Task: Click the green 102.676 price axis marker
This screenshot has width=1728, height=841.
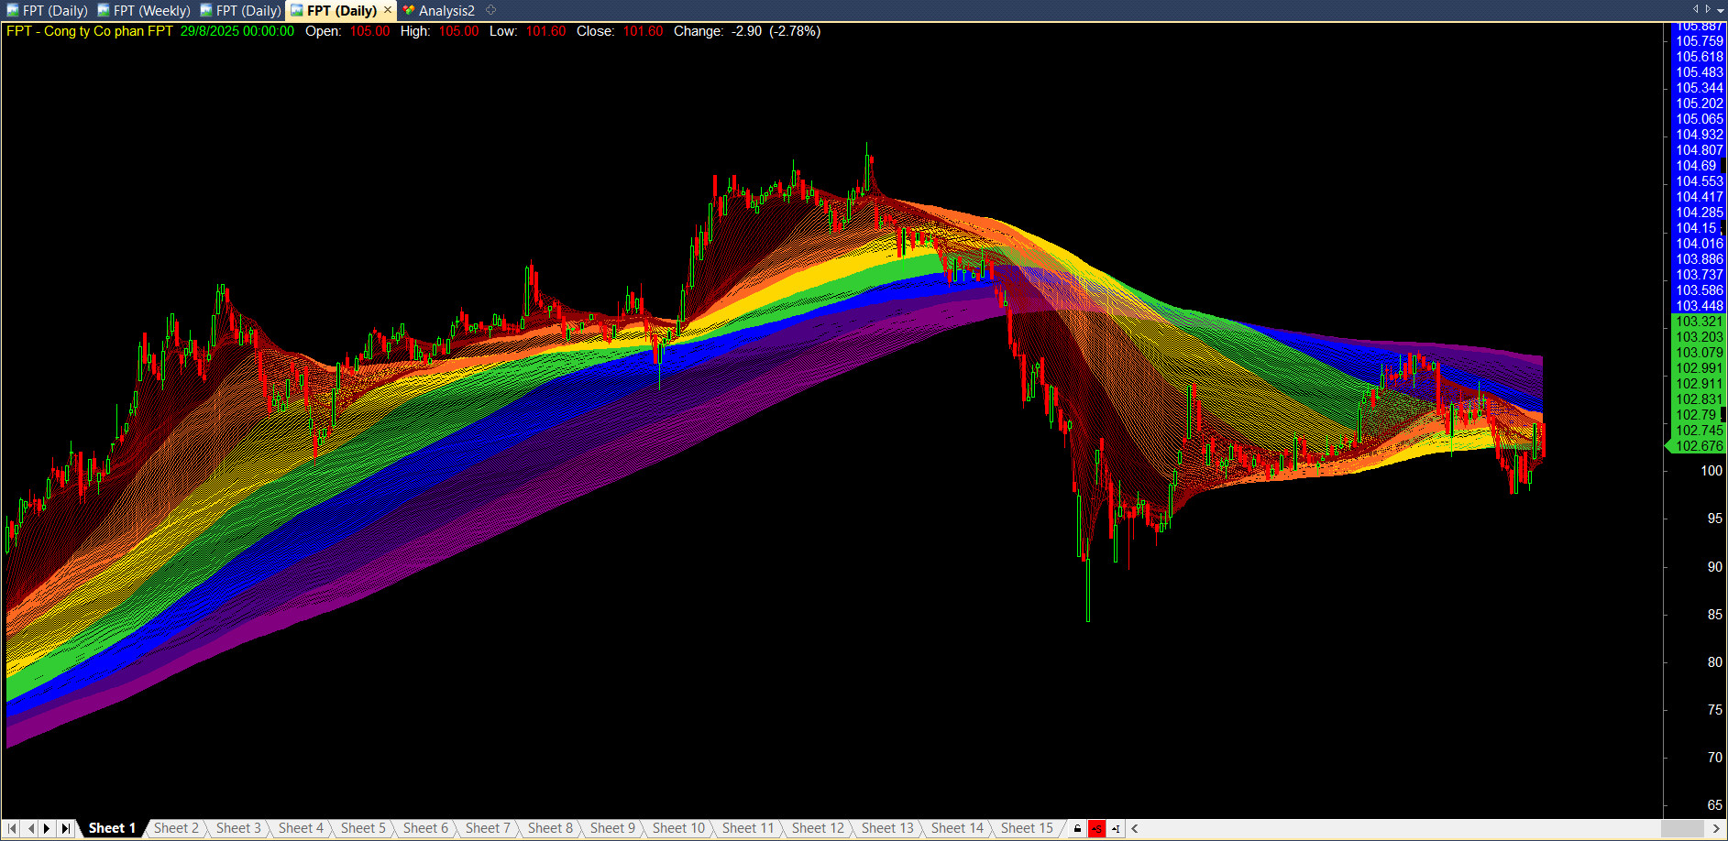Action: pos(1697,446)
